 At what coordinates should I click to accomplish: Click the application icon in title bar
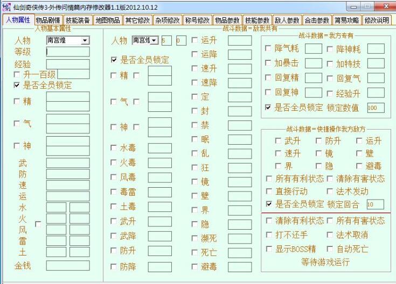6,7
